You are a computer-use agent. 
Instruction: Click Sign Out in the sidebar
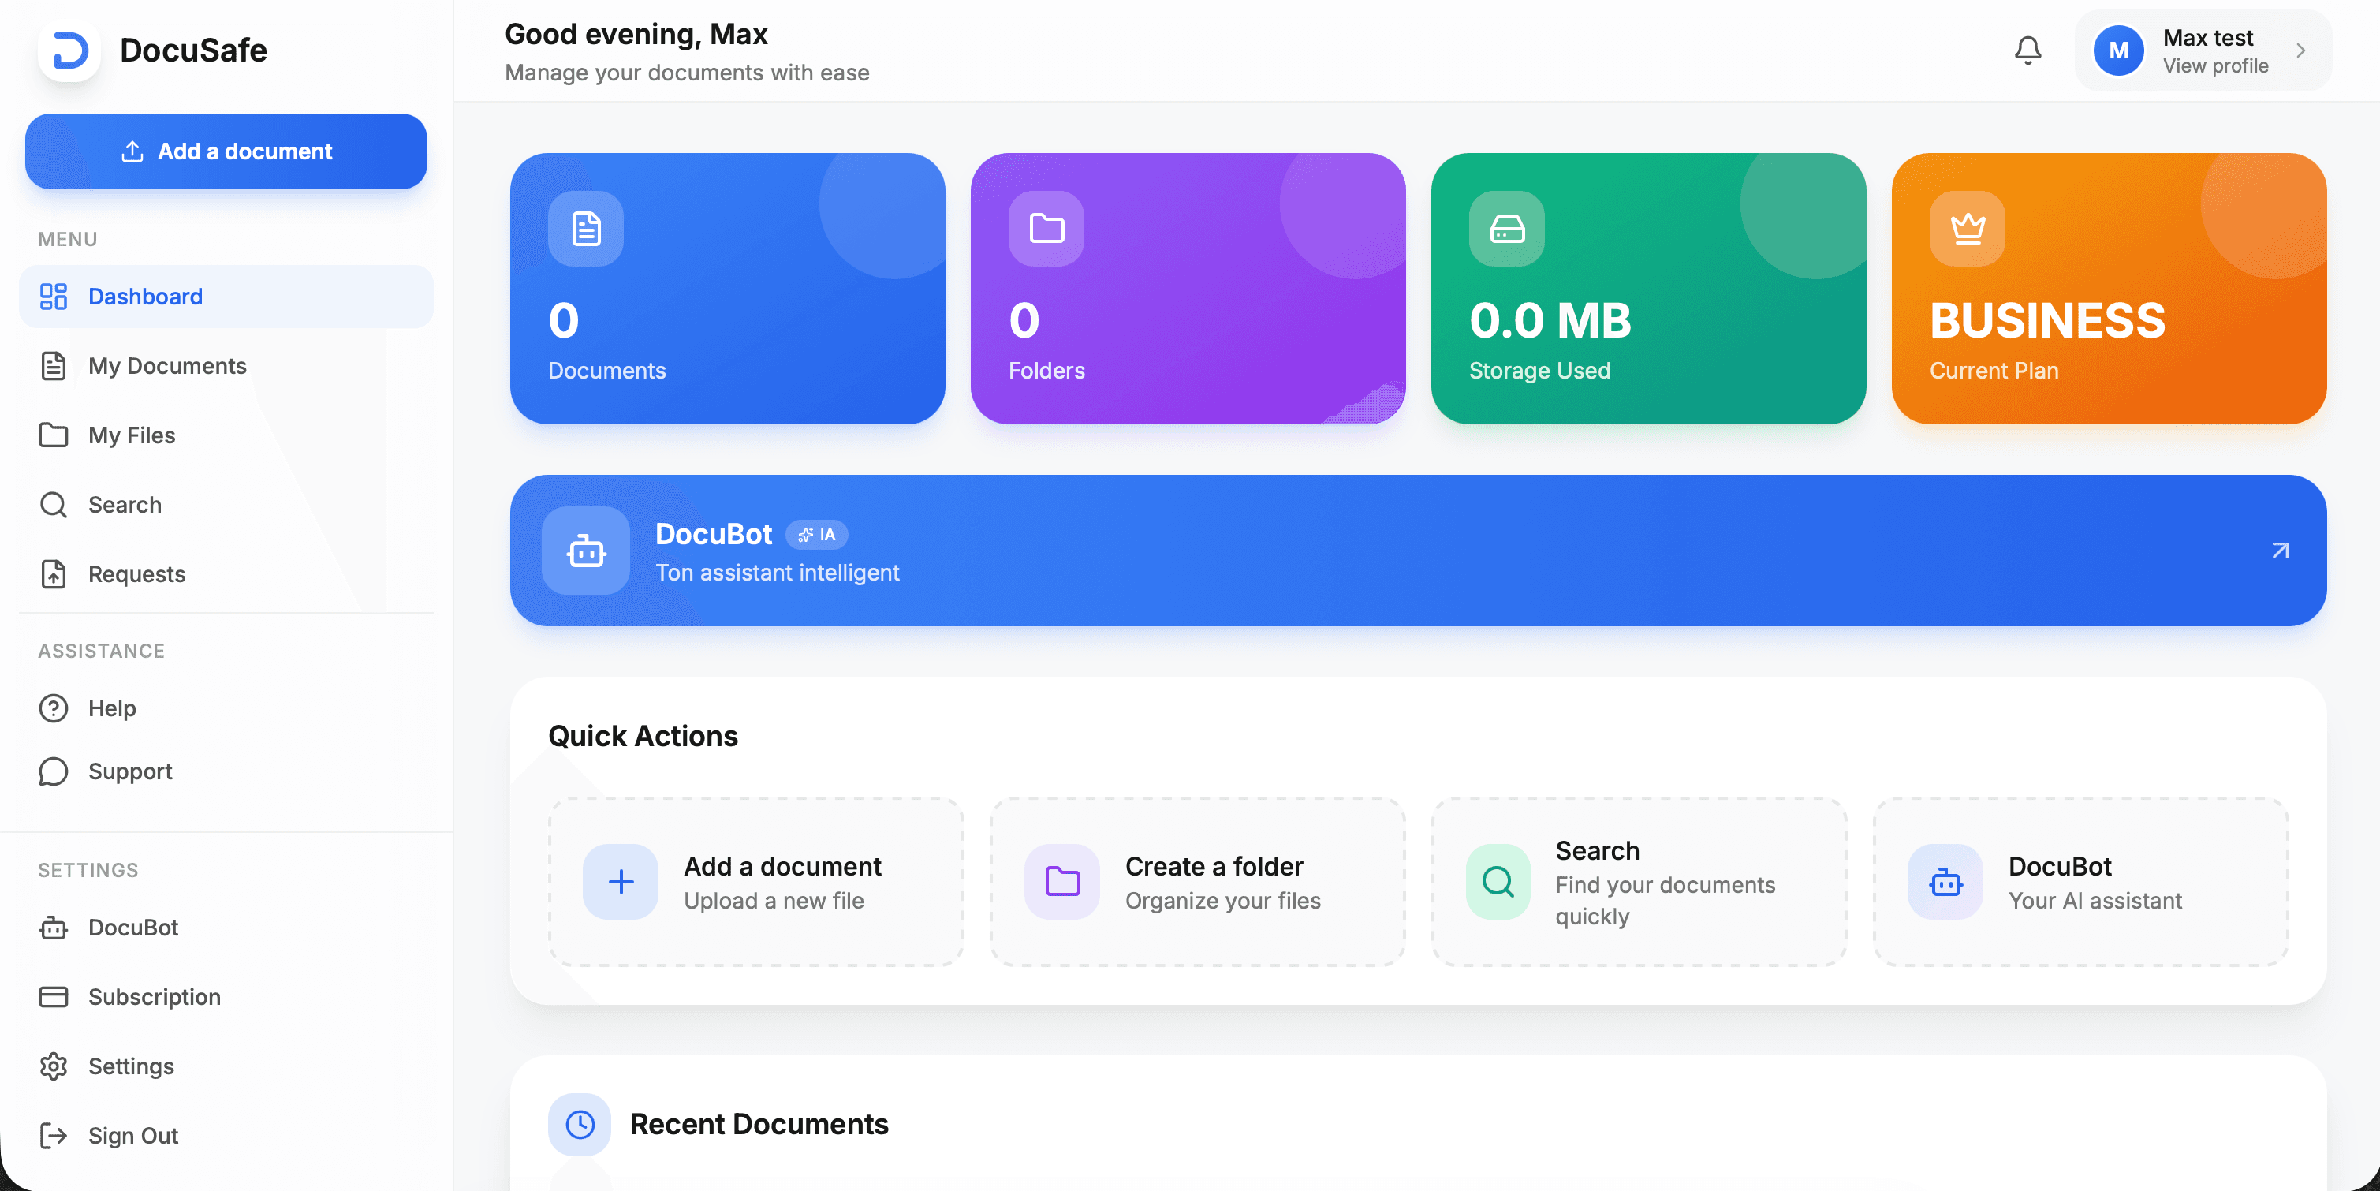pyautogui.click(x=133, y=1136)
